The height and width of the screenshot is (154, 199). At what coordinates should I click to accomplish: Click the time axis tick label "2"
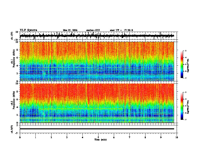51,137
